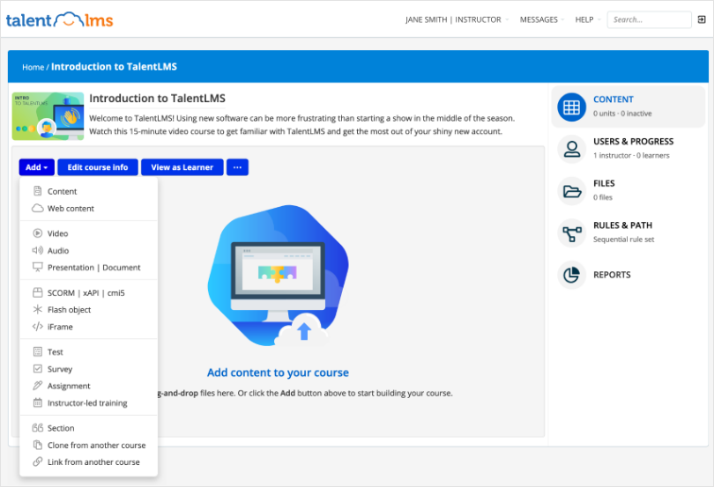The height and width of the screenshot is (487, 714).
Task: Click the CONTENT grid icon in sidebar
Action: click(571, 107)
